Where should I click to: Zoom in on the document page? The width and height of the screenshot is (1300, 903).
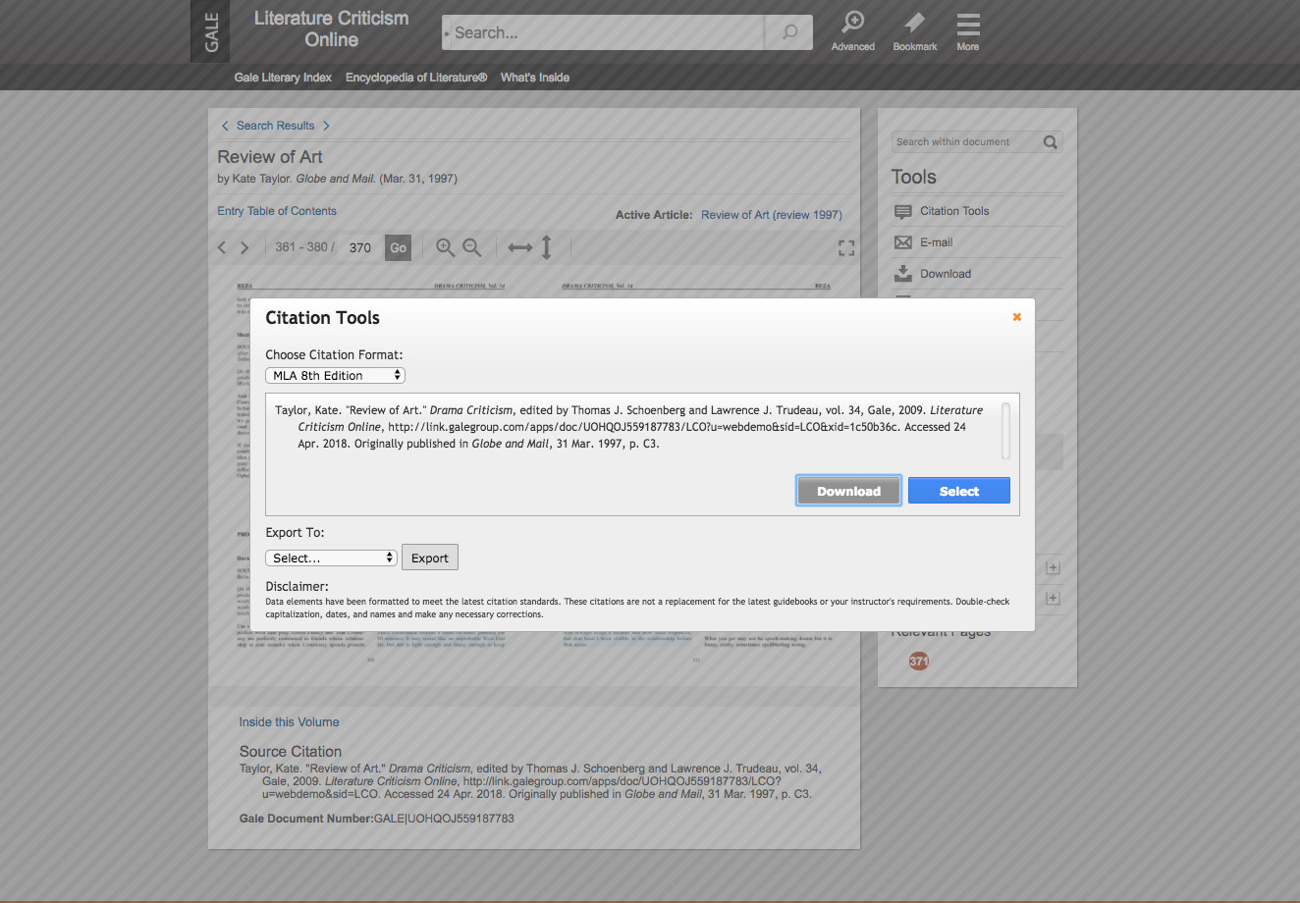point(445,247)
